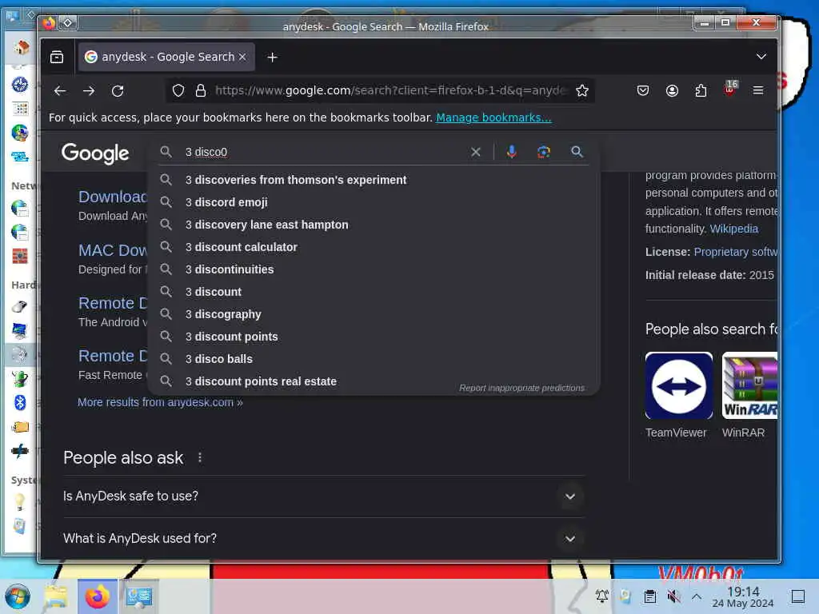The height and width of the screenshot is (614, 819).
Task: Choose suggestion 3 discount calculator
Action: pos(374,248)
